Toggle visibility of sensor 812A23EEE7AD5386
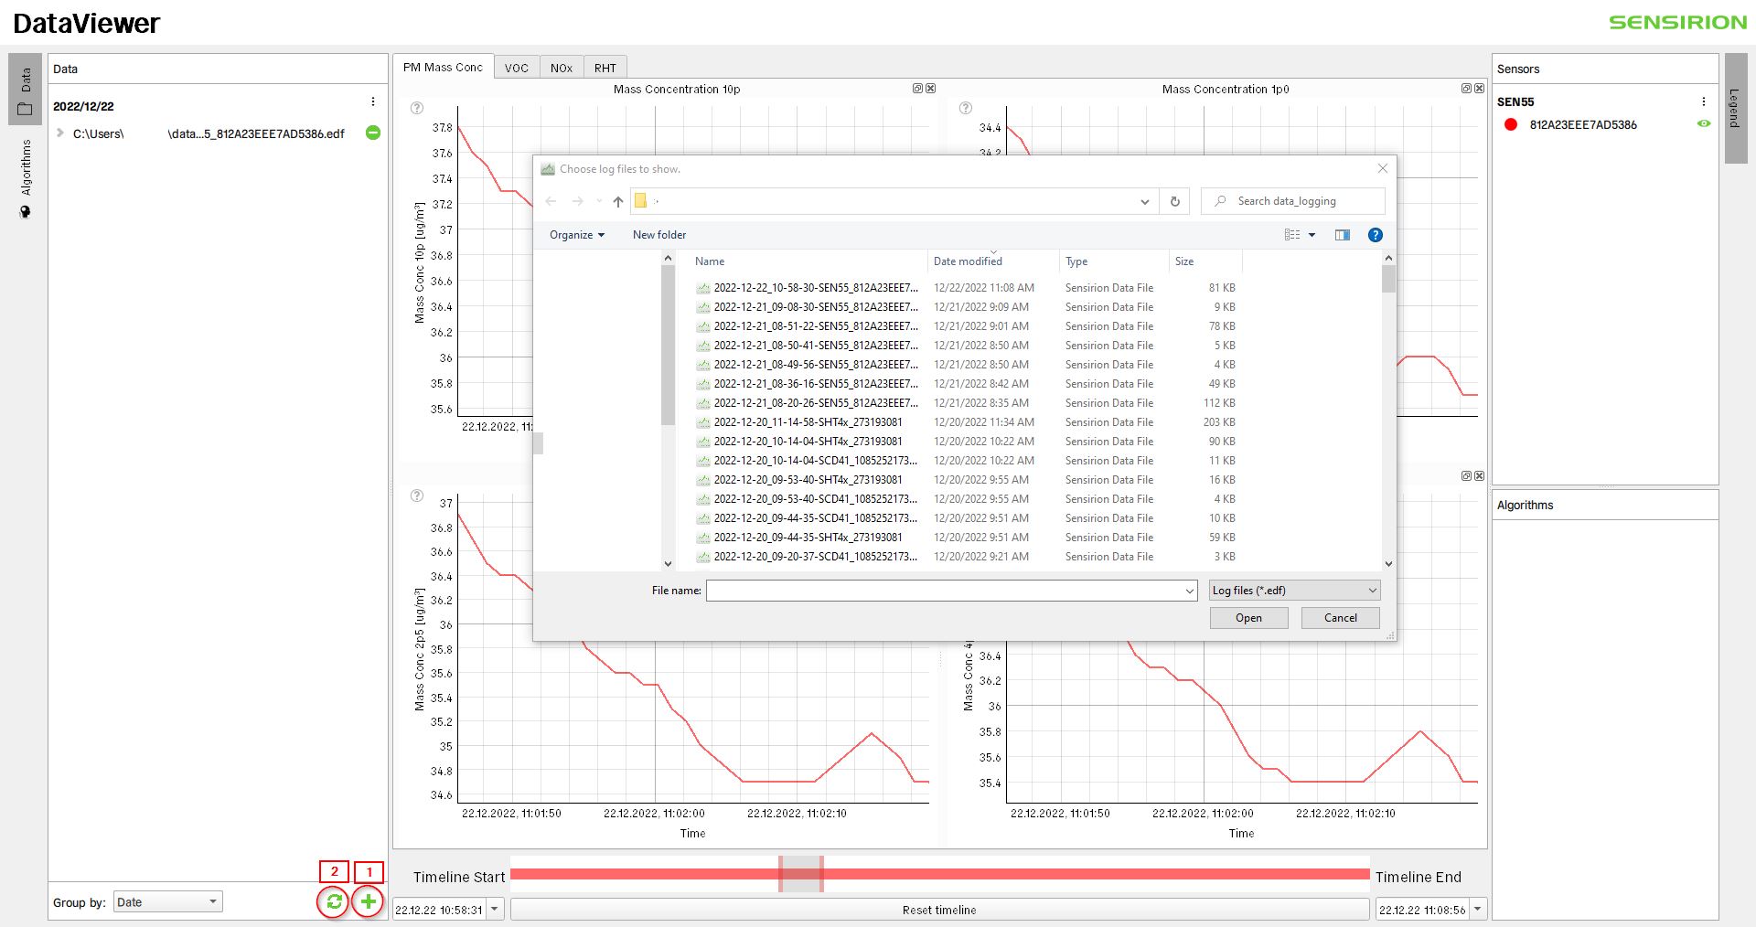The height and width of the screenshot is (927, 1756). 1703,124
